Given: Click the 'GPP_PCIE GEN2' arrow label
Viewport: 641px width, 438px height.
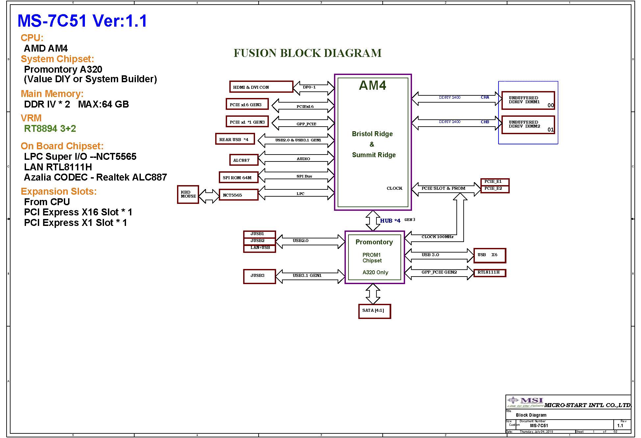Looking at the screenshot, I should point(439,272).
